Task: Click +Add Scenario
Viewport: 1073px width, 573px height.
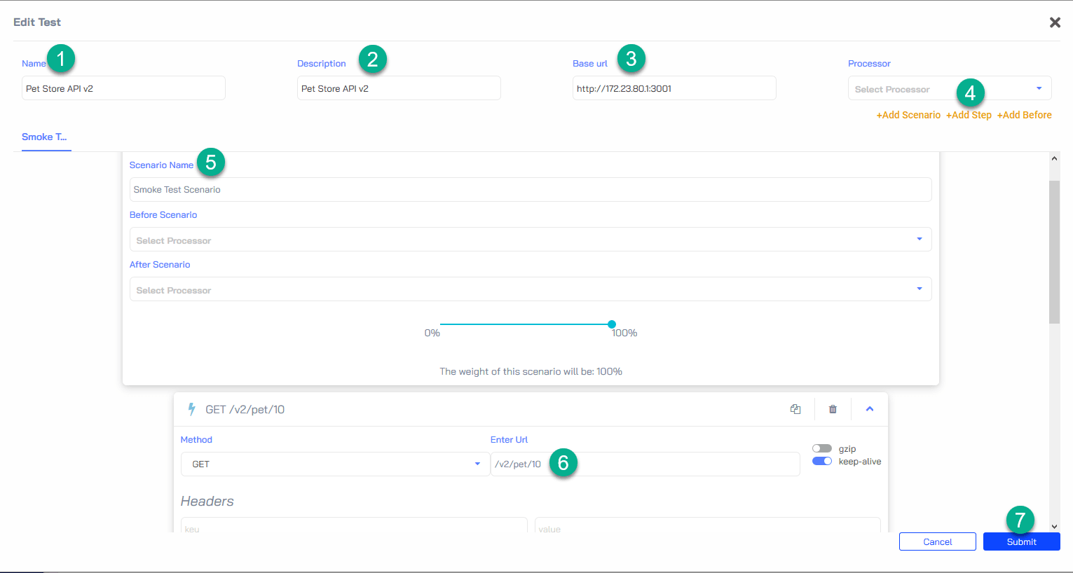Action: [x=908, y=114]
